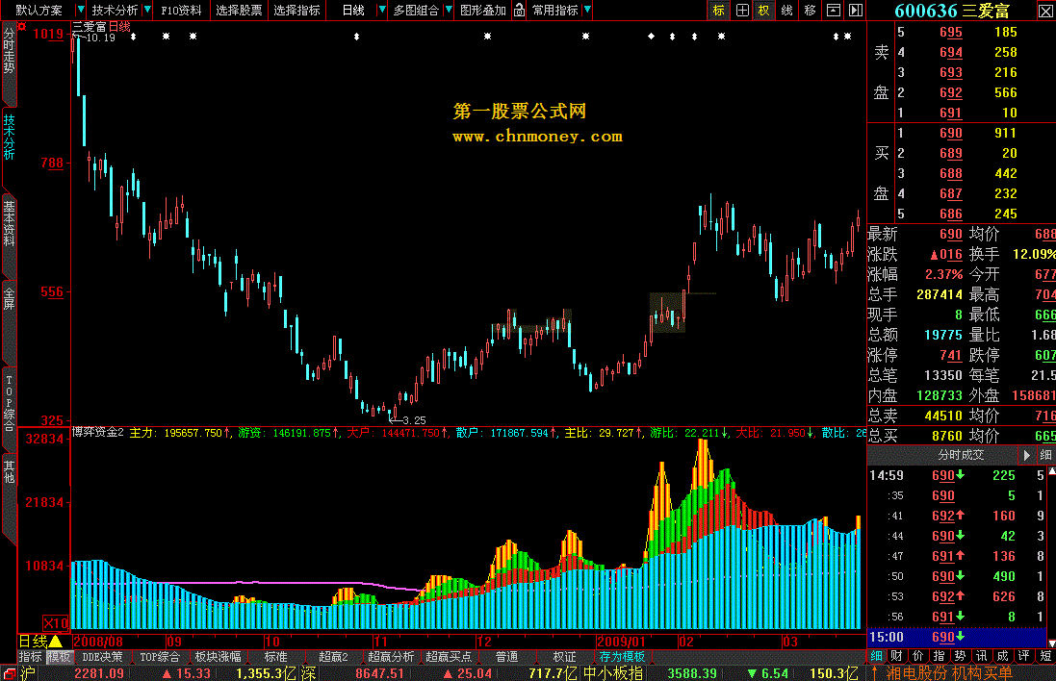Click the 财 finance icon in bottom-right strip
Screen dimensions: 1056x681
tap(896, 655)
